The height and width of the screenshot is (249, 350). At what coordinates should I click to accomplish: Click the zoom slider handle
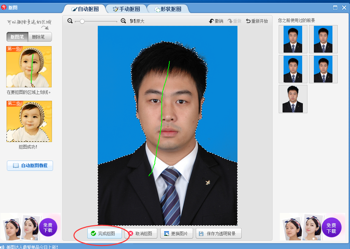(x=82, y=21)
